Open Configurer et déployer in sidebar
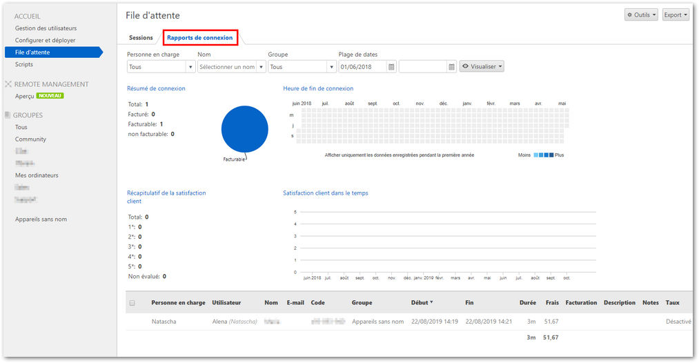Screen dimensions: 699x363 click(45, 40)
